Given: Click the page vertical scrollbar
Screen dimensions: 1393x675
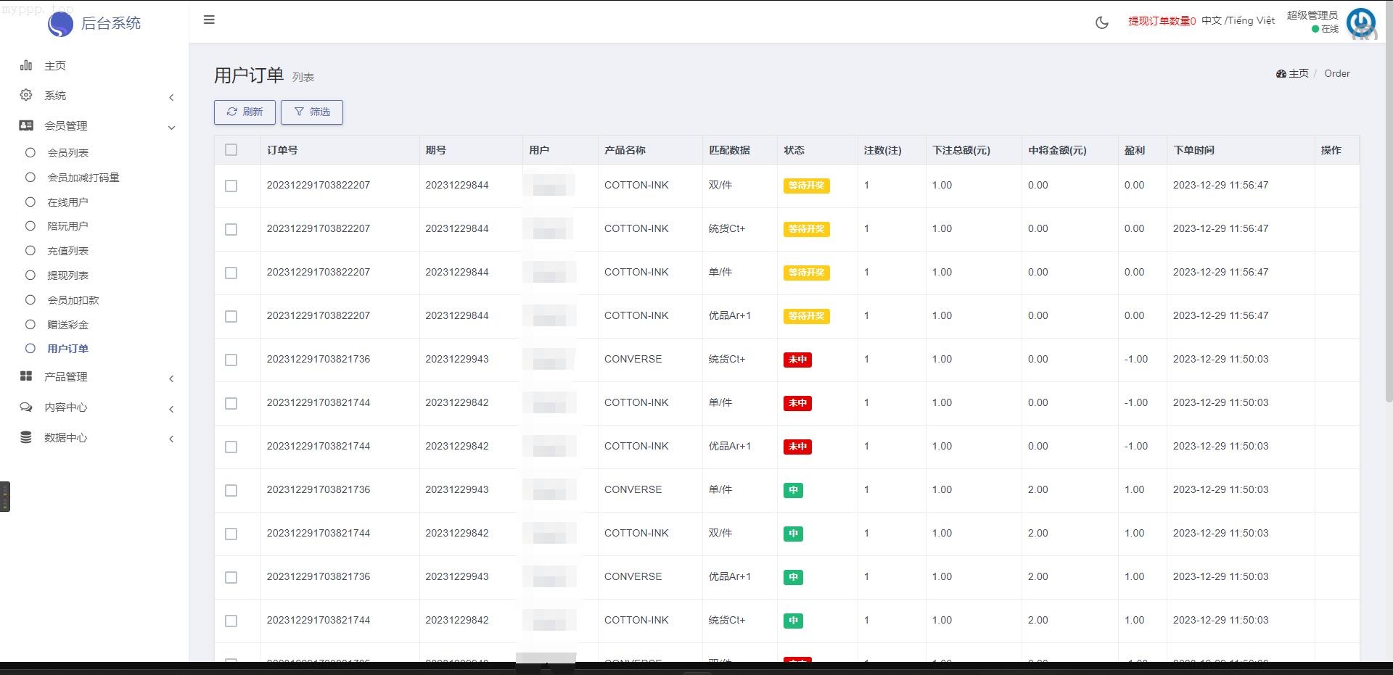Looking at the screenshot, I should pos(1389,218).
